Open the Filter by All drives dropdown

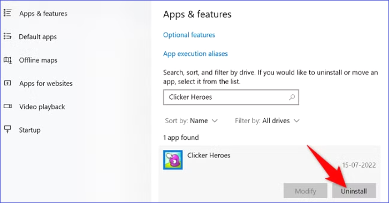pyautogui.click(x=267, y=121)
